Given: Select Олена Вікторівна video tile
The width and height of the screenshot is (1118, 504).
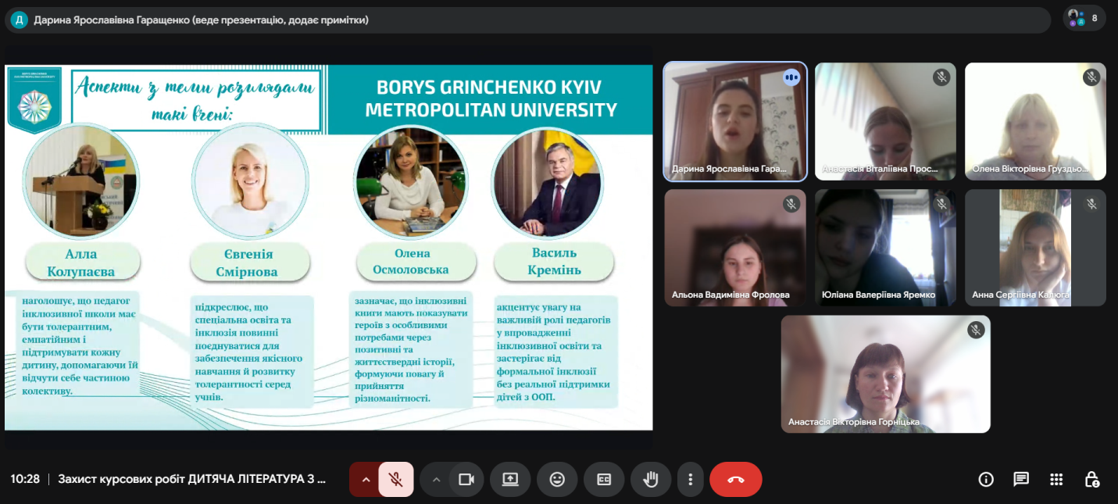Looking at the screenshot, I should coord(1035,122).
